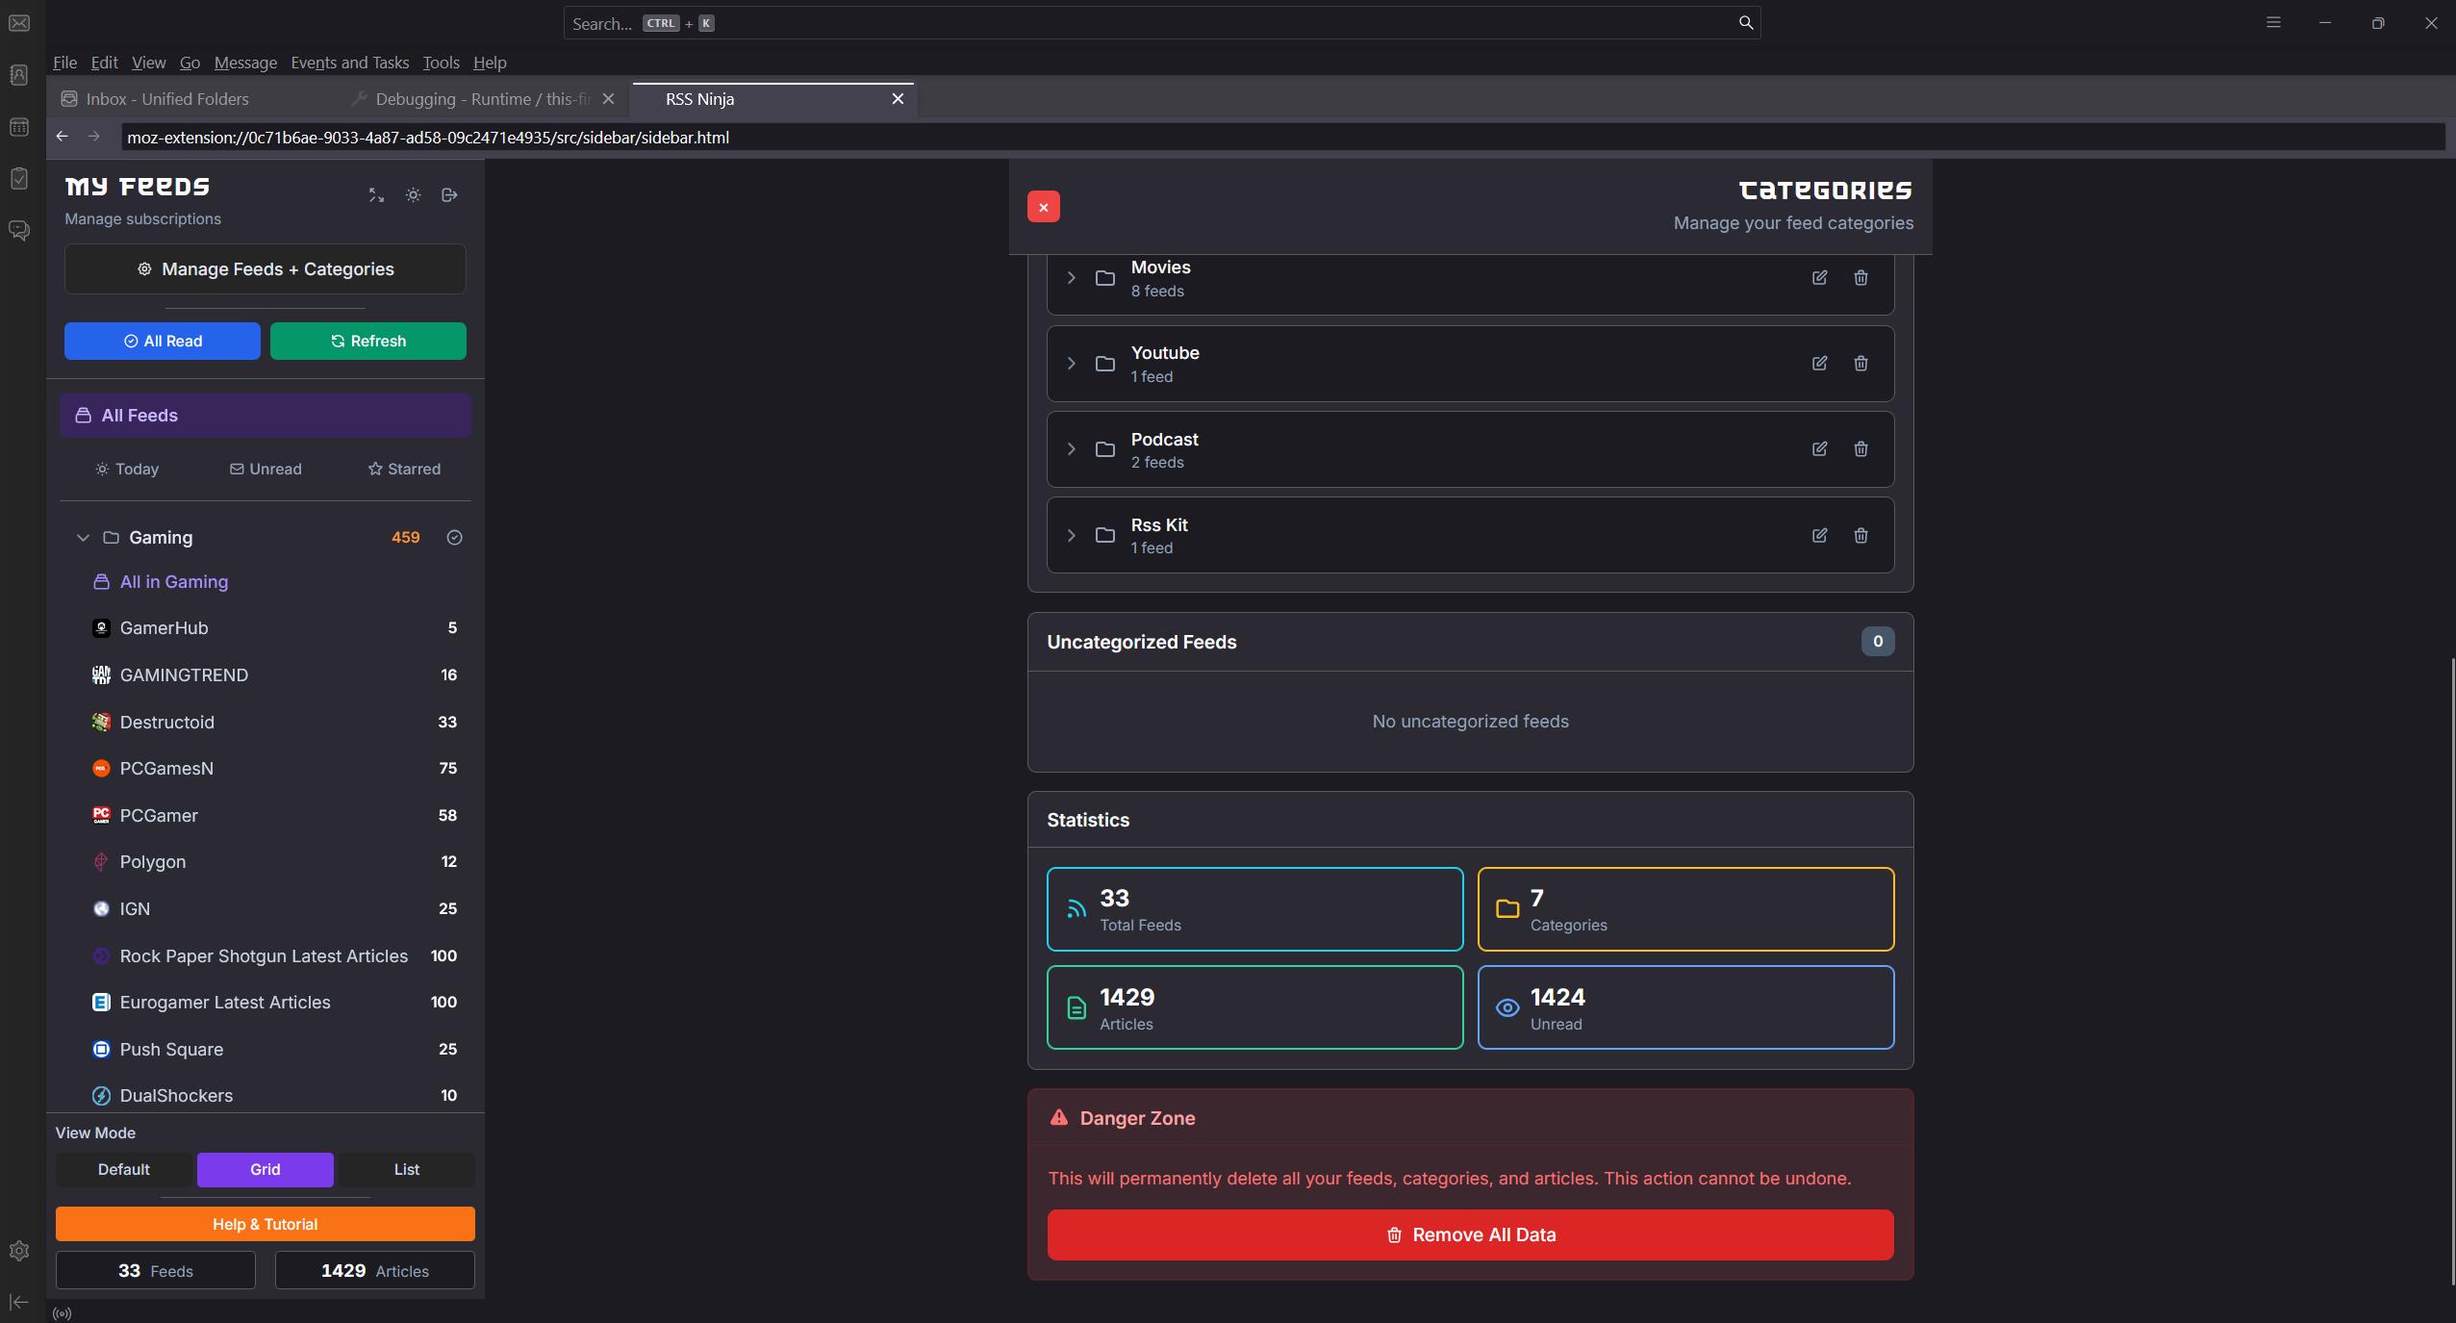Switch view mode to List
2456x1323 pixels.
click(406, 1169)
